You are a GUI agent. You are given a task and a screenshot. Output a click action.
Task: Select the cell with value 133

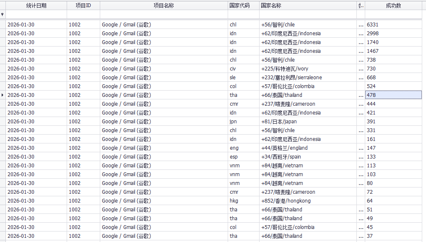tap(393, 156)
